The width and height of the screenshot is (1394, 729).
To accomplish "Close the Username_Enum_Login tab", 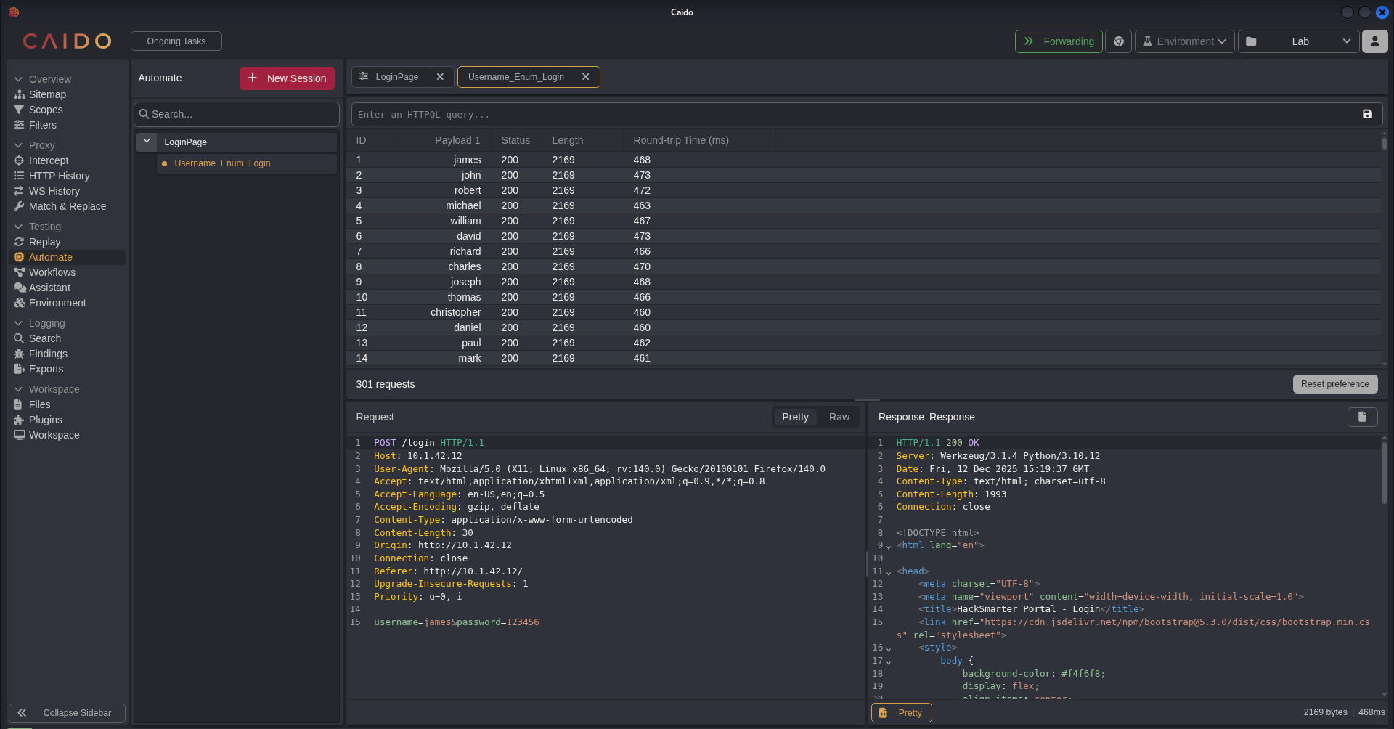I will point(585,77).
